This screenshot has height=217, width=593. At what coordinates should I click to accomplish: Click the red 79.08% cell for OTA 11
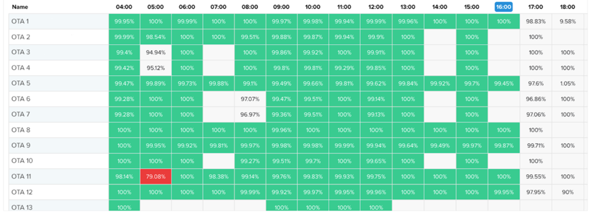tap(156, 177)
